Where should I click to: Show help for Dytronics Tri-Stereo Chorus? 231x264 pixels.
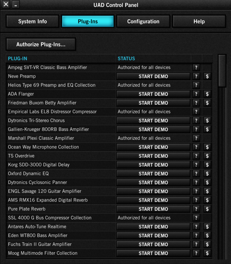tap(196, 120)
